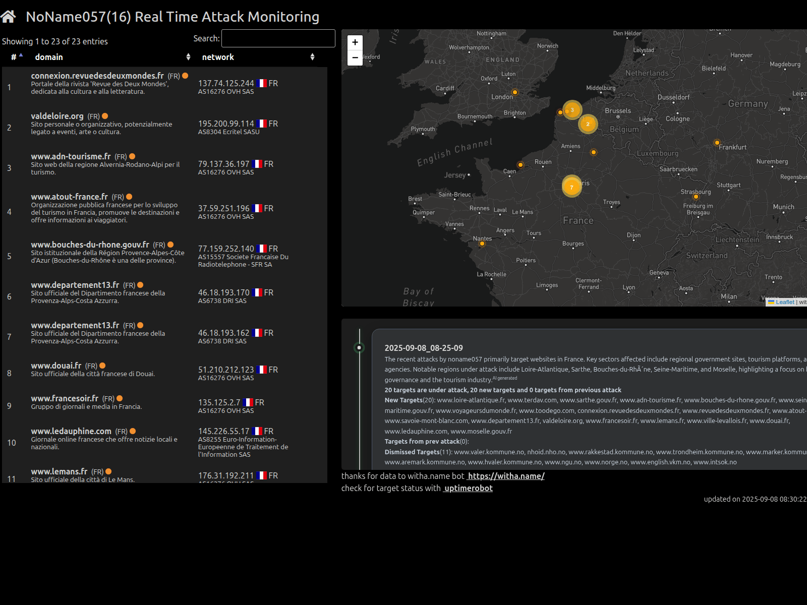
Task: Click the 'New Targets' label in report
Action: point(403,400)
